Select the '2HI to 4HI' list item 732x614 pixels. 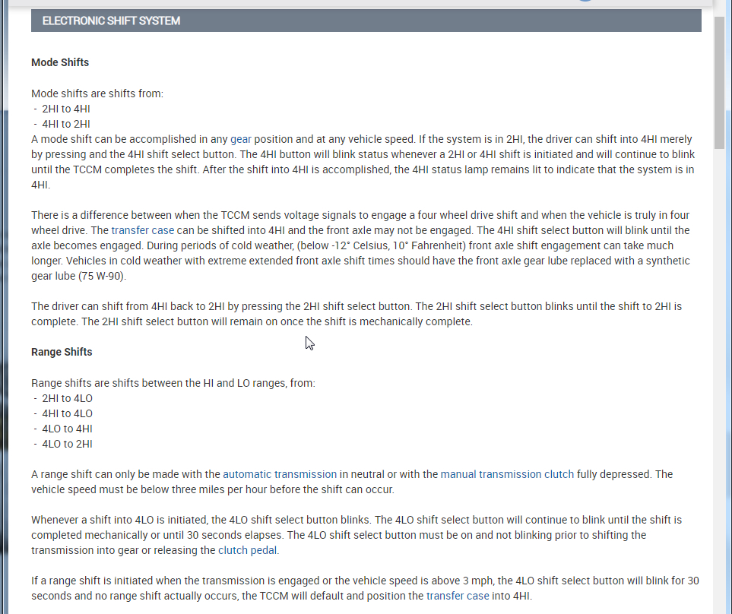pyautogui.click(x=66, y=109)
